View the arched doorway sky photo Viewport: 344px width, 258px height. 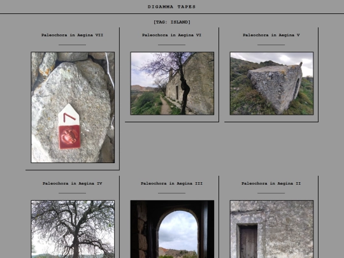coord(172,229)
